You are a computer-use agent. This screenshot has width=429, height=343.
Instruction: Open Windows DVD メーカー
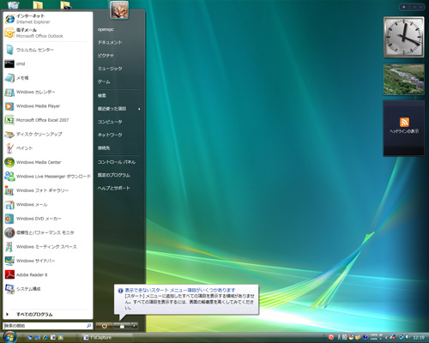tap(48, 219)
